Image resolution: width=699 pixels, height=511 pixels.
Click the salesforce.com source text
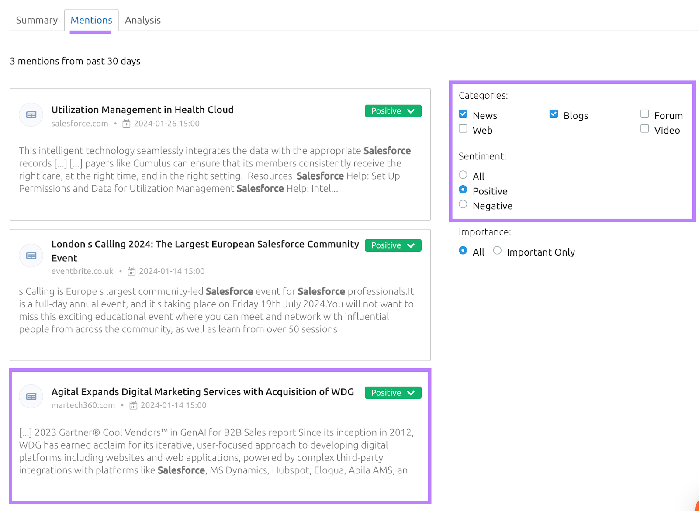(80, 124)
